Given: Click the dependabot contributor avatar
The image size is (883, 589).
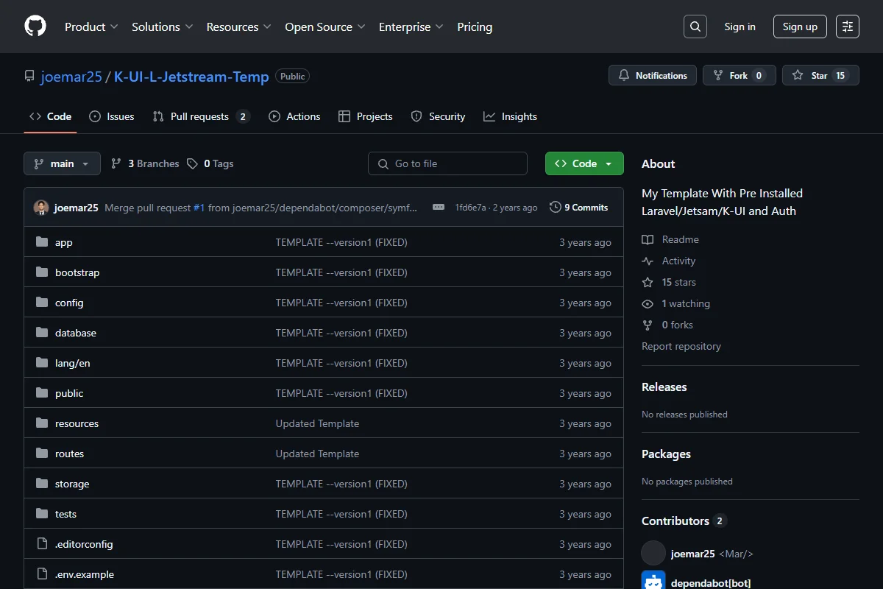Looking at the screenshot, I should click(x=653, y=582).
